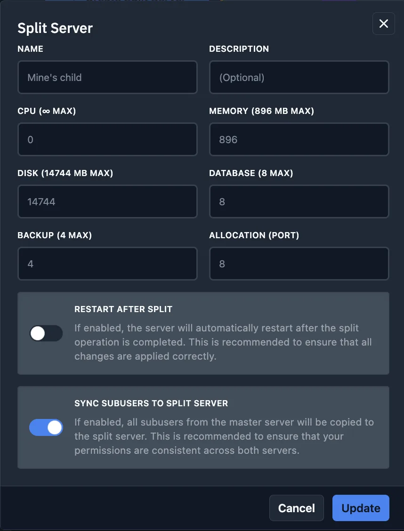Click the Database count field

pos(299,201)
